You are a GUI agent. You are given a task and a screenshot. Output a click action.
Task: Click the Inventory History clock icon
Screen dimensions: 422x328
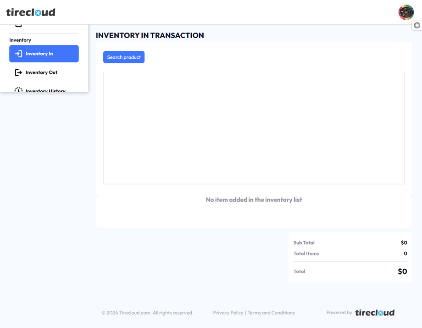pyautogui.click(x=18, y=90)
